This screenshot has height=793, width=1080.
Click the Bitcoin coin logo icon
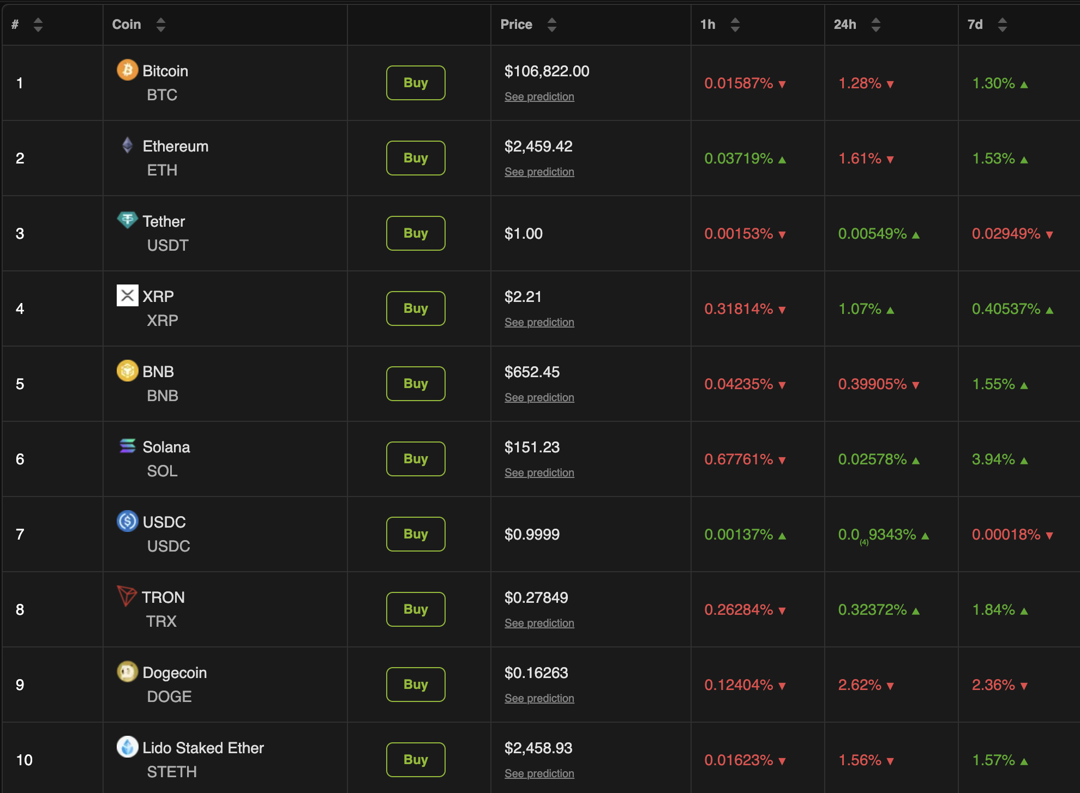127,70
